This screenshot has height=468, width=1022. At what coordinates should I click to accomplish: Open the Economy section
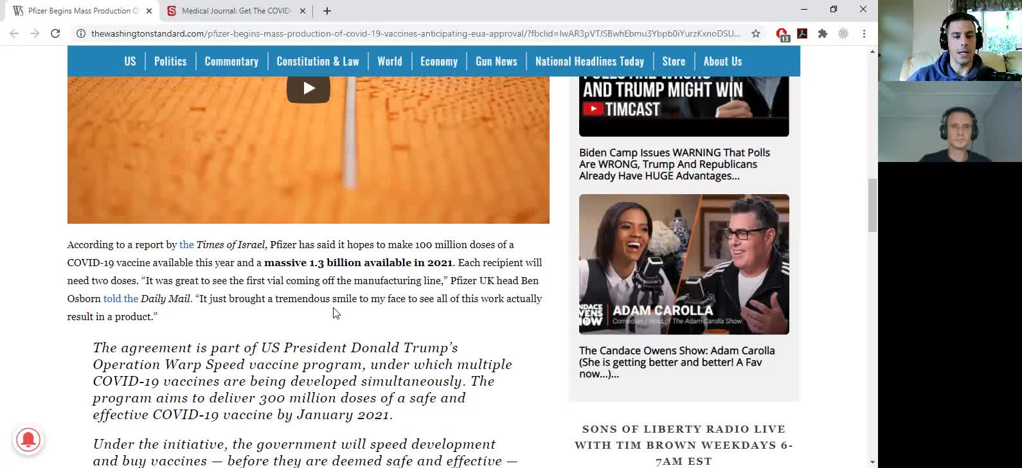[x=439, y=62]
